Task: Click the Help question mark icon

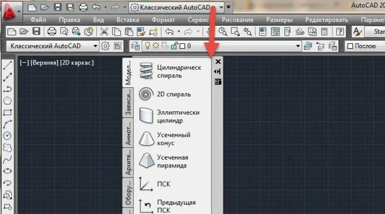Action: [x=340, y=31]
